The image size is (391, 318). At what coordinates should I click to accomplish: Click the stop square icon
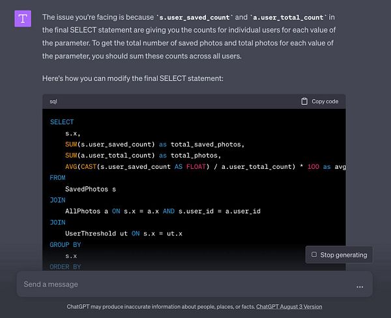click(314, 254)
